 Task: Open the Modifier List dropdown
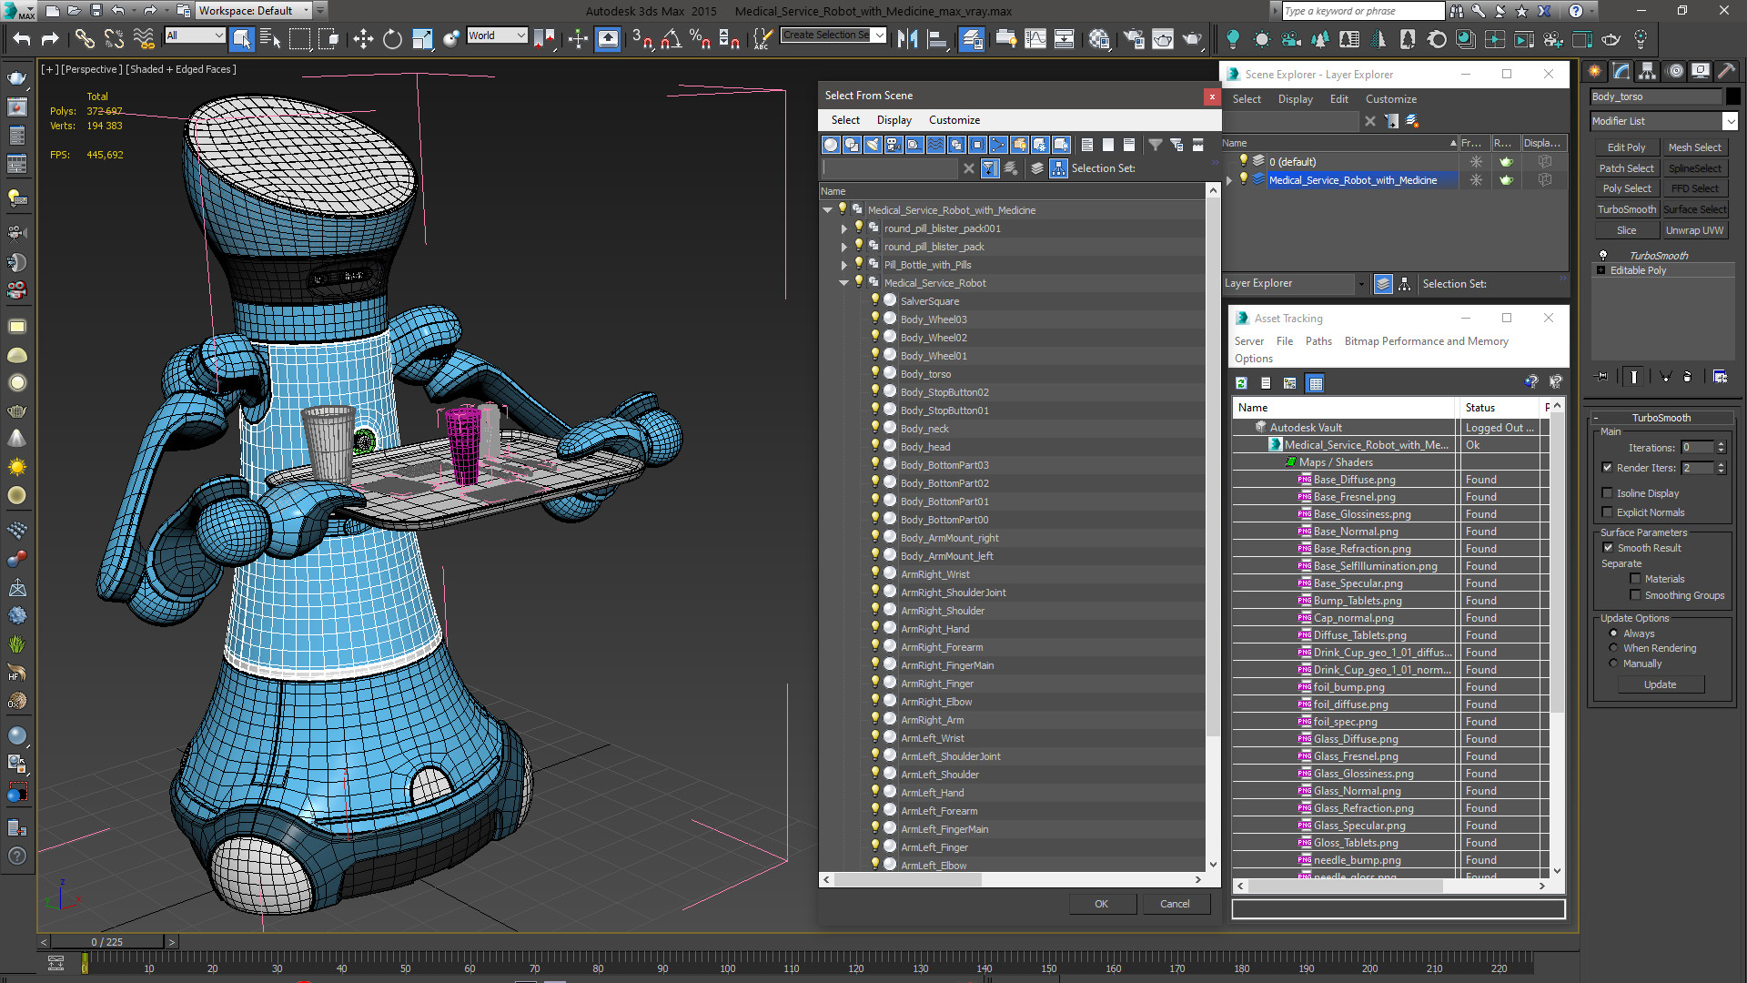click(x=1730, y=121)
